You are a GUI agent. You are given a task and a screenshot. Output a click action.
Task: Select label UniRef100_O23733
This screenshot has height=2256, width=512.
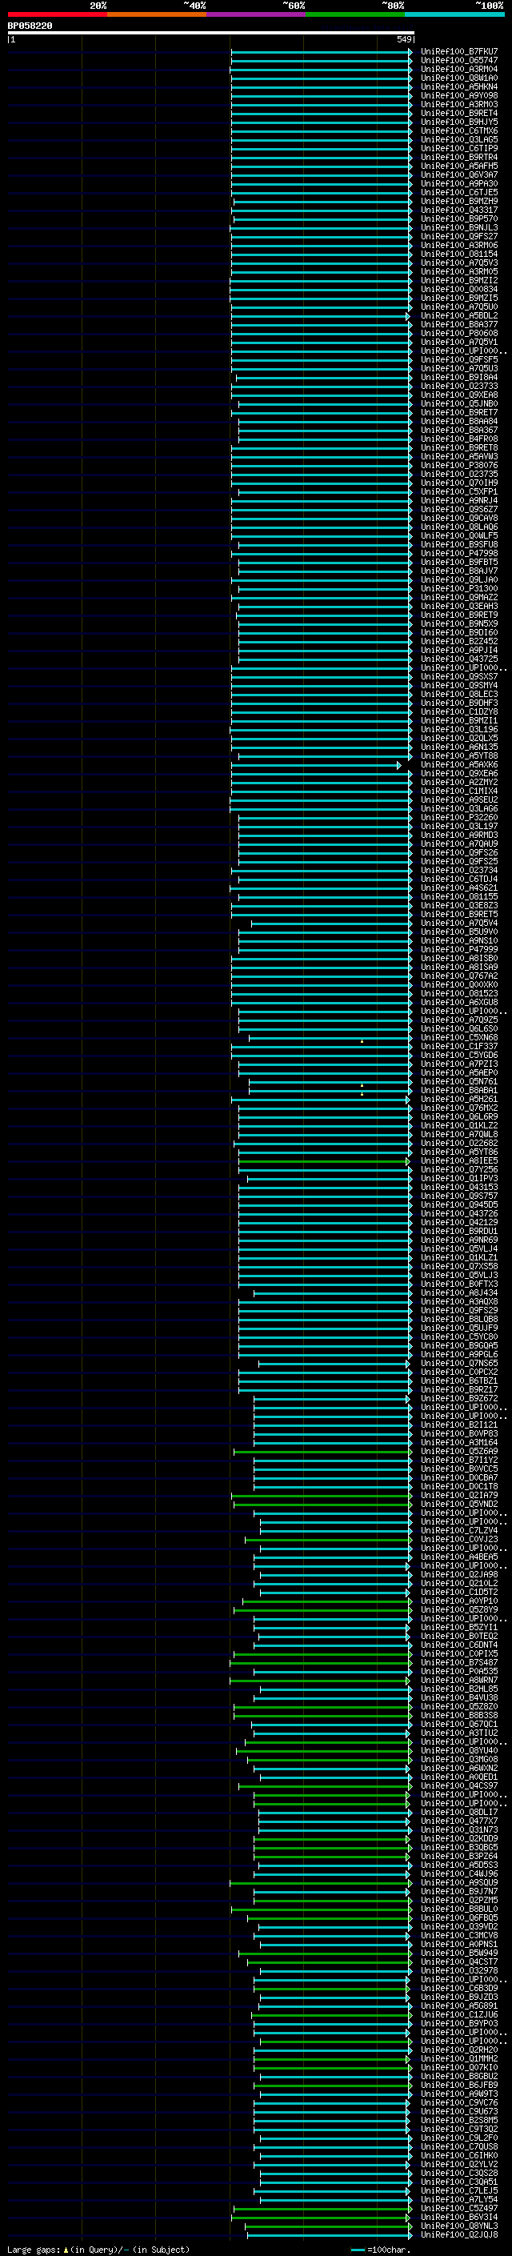coord(459,387)
